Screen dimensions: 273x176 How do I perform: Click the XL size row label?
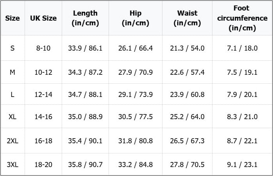[12, 117]
